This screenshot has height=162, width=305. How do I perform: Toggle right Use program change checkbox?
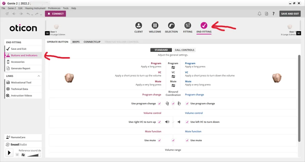coord(159,104)
